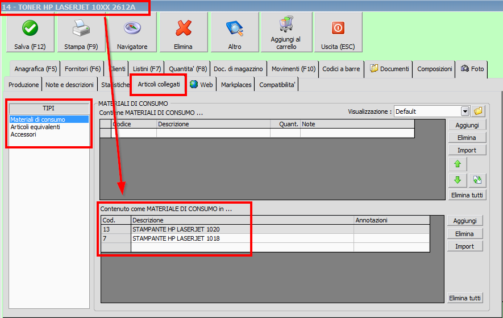
Task: Open Note e descrizioni tab
Action: click(x=69, y=85)
